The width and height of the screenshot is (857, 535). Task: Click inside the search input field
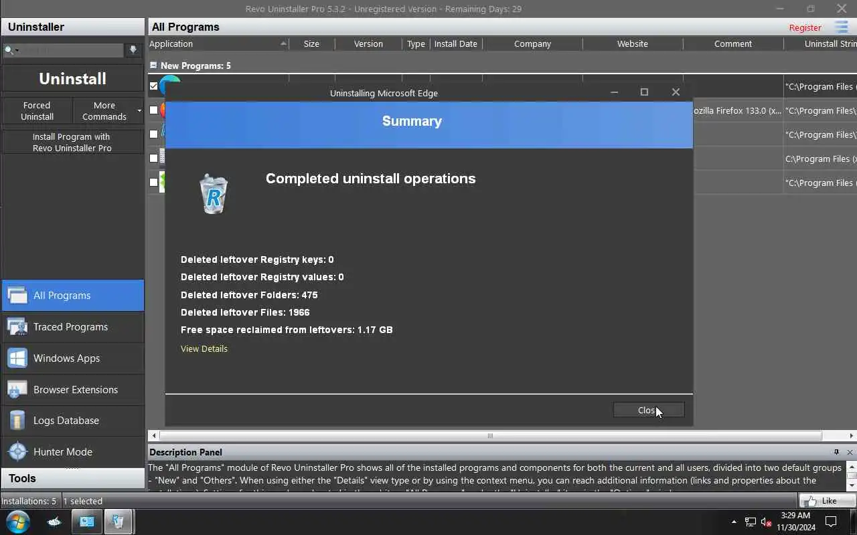72,50
